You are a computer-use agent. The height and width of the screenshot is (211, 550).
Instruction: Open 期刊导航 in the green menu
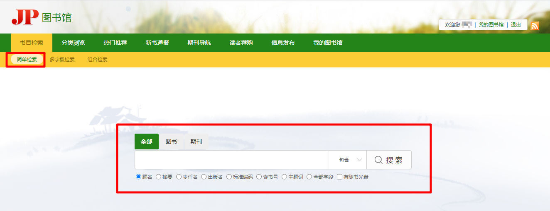coord(199,43)
